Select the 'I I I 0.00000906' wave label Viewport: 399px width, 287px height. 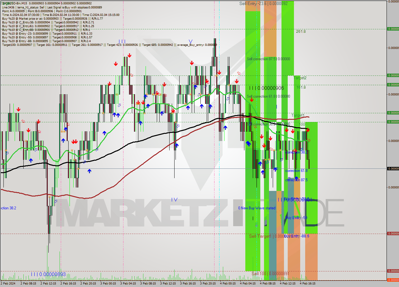pos(266,88)
